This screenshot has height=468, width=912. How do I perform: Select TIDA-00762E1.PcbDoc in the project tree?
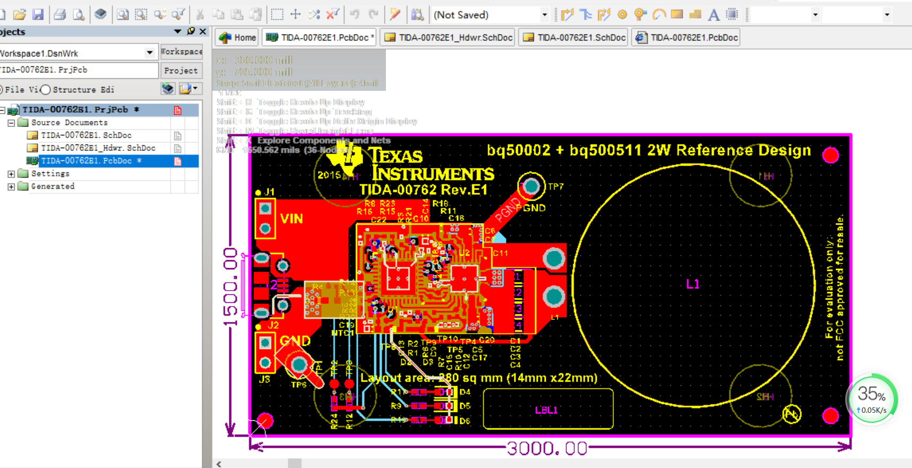(x=91, y=161)
